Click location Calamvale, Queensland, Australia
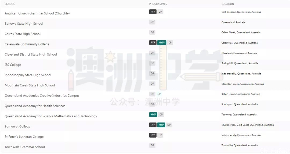The width and height of the screenshot is (290, 154). click(240, 43)
